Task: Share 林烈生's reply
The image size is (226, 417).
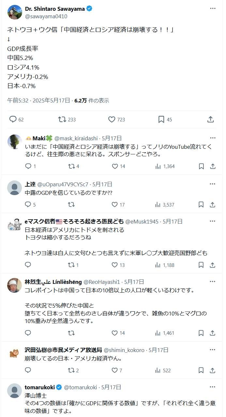Action: (213, 333)
